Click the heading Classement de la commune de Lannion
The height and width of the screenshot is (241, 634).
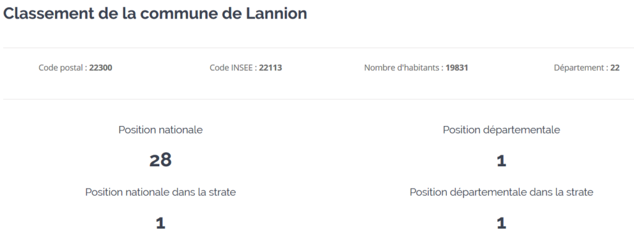(155, 14)
